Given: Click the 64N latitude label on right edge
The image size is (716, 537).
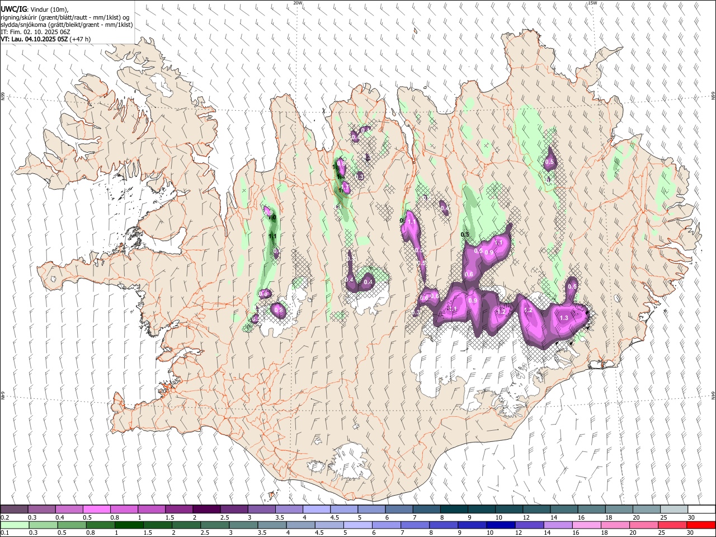Looking at the screenshot, I should [x=713, y=395].
